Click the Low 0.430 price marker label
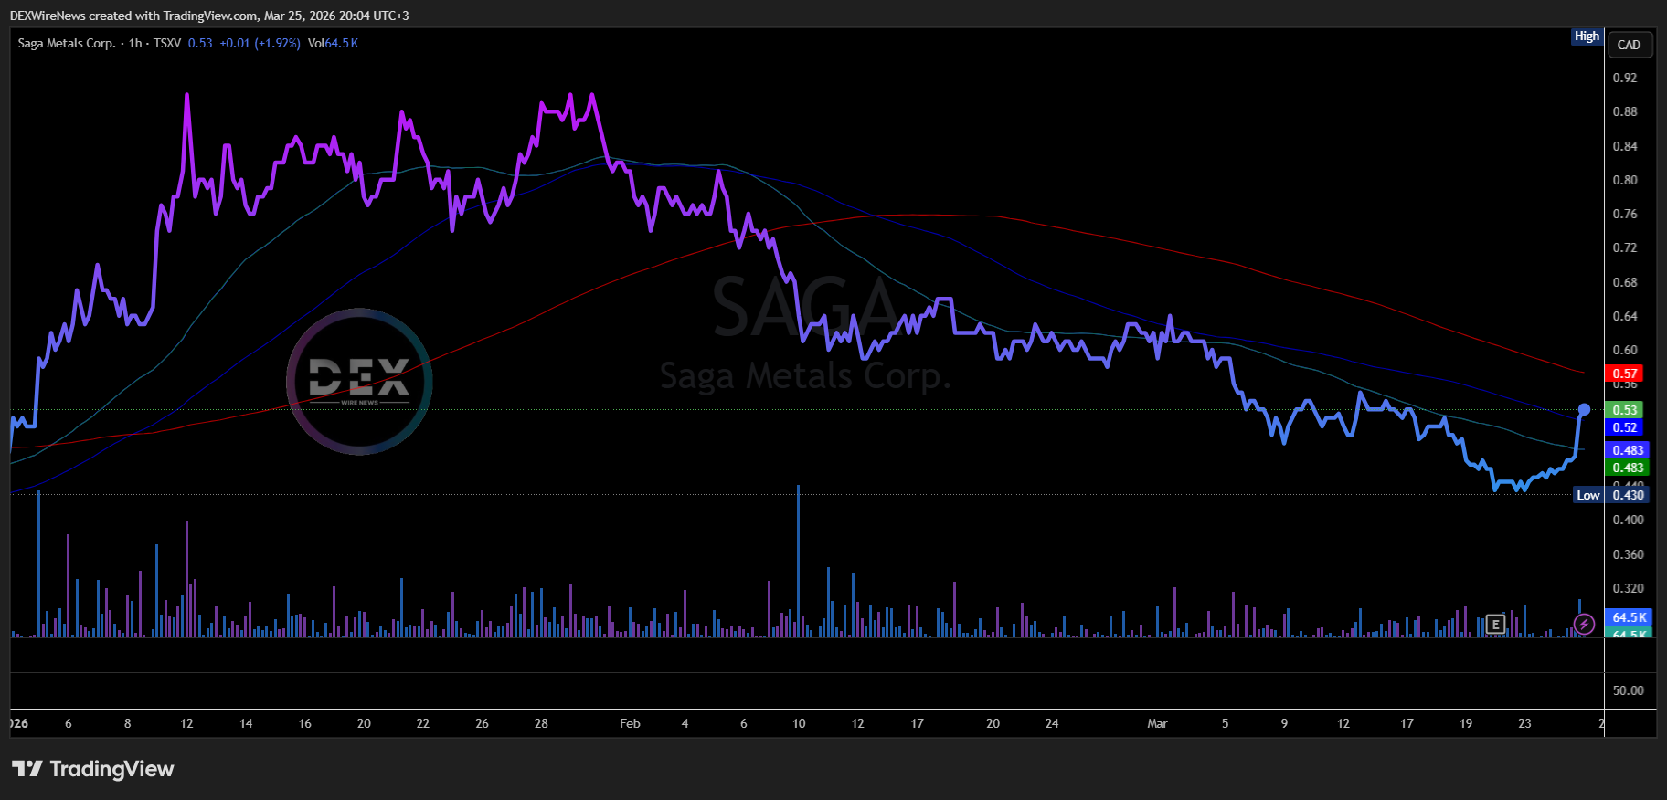 click(x=1611, y=495)
